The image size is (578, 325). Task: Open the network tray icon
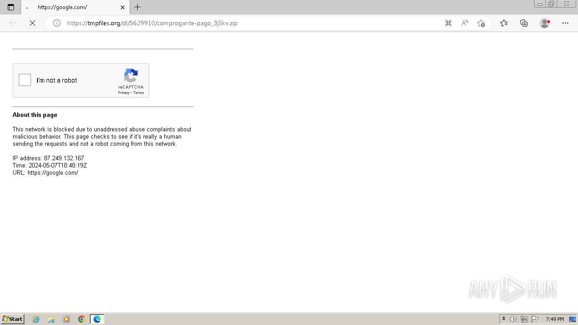point(524,319)
